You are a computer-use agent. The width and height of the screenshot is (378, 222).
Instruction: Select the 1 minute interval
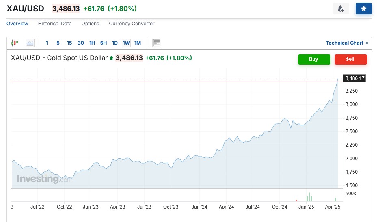click(x=47, y=43)
